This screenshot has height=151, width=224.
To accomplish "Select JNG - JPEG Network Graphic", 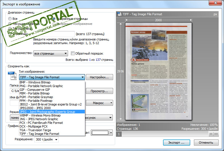I will click(52, 119).
